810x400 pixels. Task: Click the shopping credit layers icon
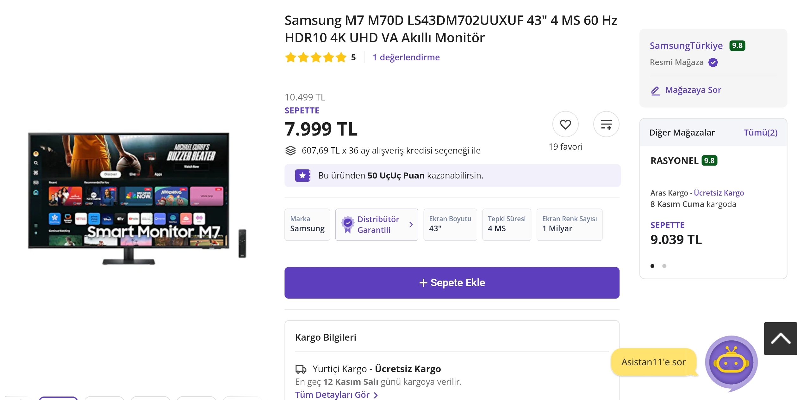[290, 150]
